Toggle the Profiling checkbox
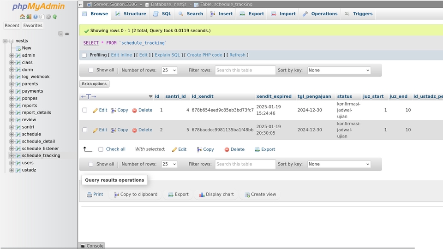Screen dimensions: 443x249 click(84, 55)
